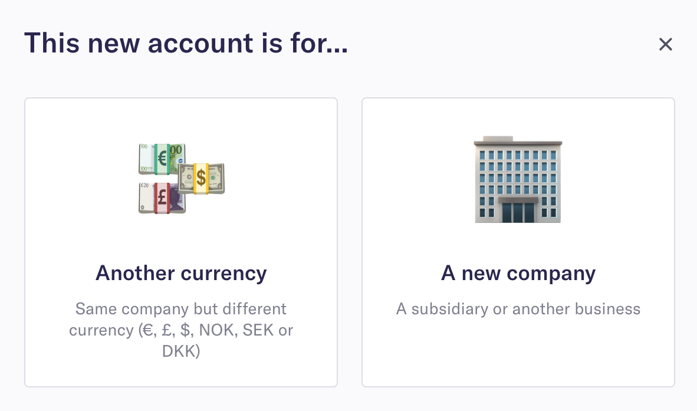Click the euro banknote stack icon

coord(162,159)
